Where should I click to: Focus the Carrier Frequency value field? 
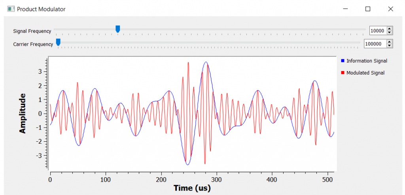[x=375, y=44]
